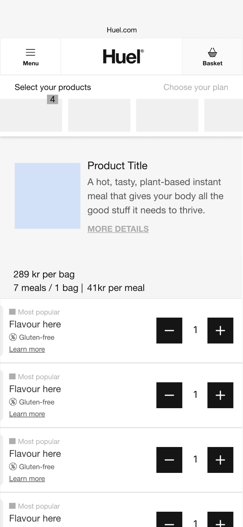Select the third product thumbnail in carousel

(x=167, y=115)
